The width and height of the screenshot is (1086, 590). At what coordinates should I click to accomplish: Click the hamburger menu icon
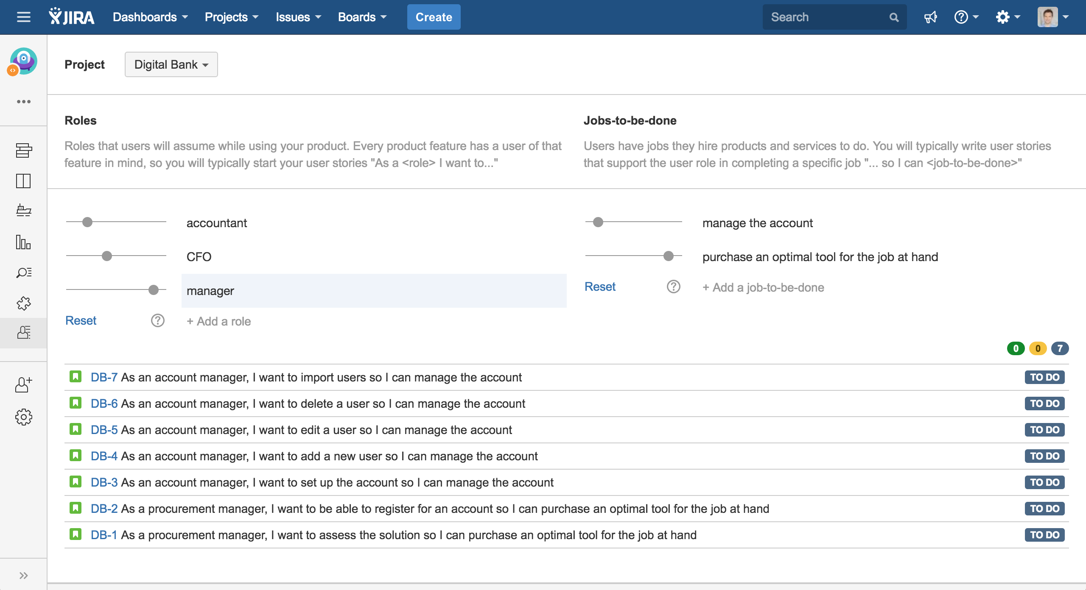click(x=23, y=17)
